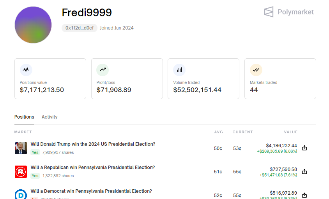Switch to the Activity tab
This screenshot has width=329, height=199.
click(50, 117)
